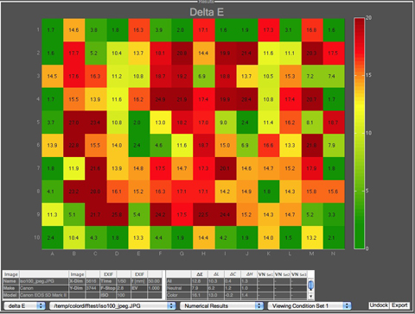Click the Delta E chart title
This screenshot has width=415, height=314.
[x=207, y=12]
